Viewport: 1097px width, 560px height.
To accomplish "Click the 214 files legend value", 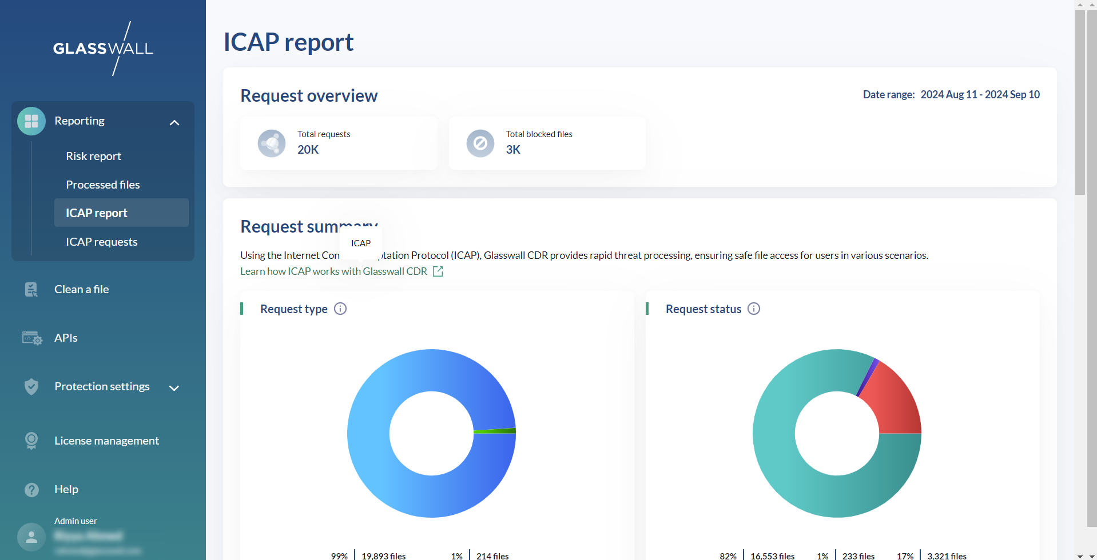I will (x=492, y=556).
